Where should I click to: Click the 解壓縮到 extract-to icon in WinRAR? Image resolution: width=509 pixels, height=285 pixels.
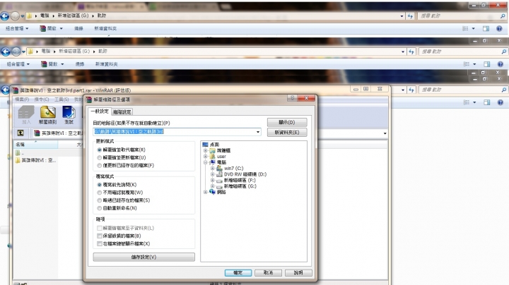coord(48,115)
